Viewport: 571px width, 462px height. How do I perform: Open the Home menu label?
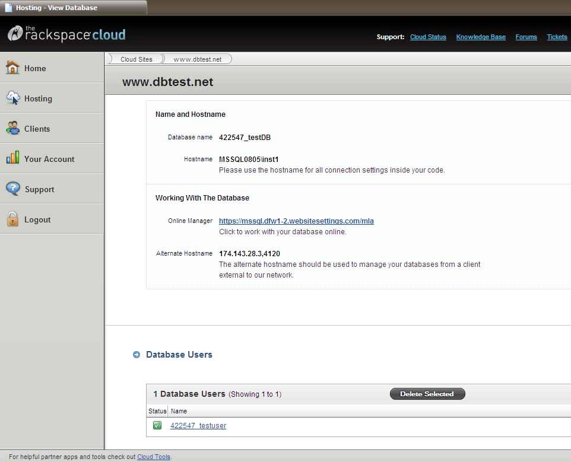click(35, 68)
